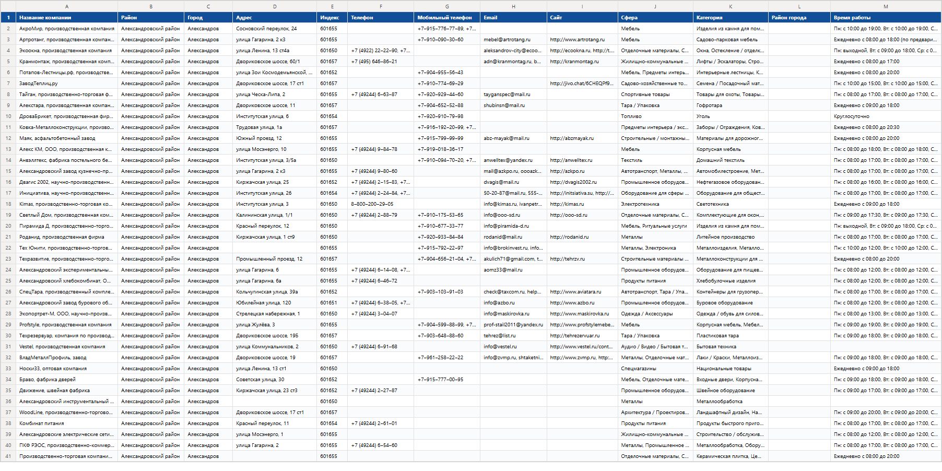The height and width of the screenshot is (471, 942).
Task: Click phone '+7 (49244) 6-54-60'
Action: [x=381, y=445]
